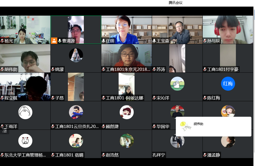Viewport: 255px width, 166px height.
Task: Click the muted microphone icon next to 杨光
Action: tap(2, 41)
